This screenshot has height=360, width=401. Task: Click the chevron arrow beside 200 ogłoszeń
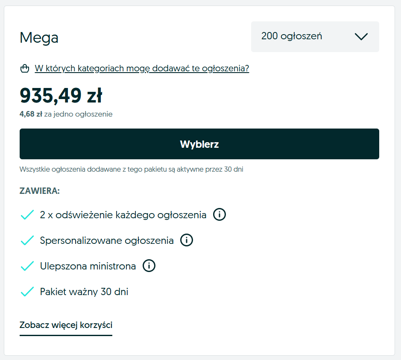click(x=361, y=37)
